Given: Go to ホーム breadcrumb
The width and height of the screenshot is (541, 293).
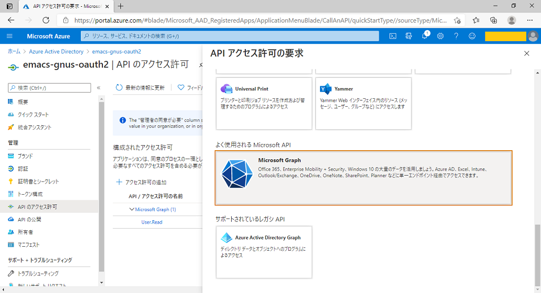Looking at the screenshot, I should coord(14,51).
